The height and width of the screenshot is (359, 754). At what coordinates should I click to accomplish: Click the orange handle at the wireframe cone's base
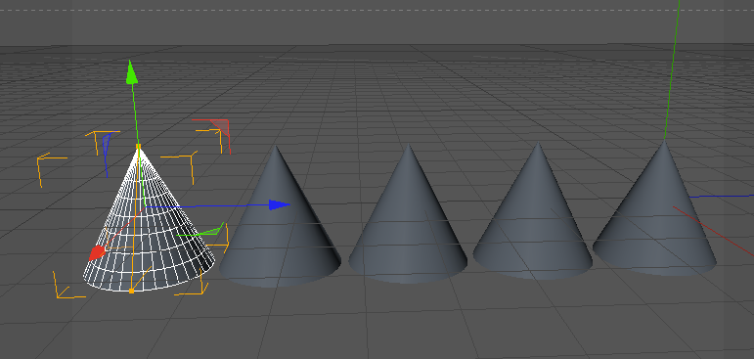[x=132, y=291]
